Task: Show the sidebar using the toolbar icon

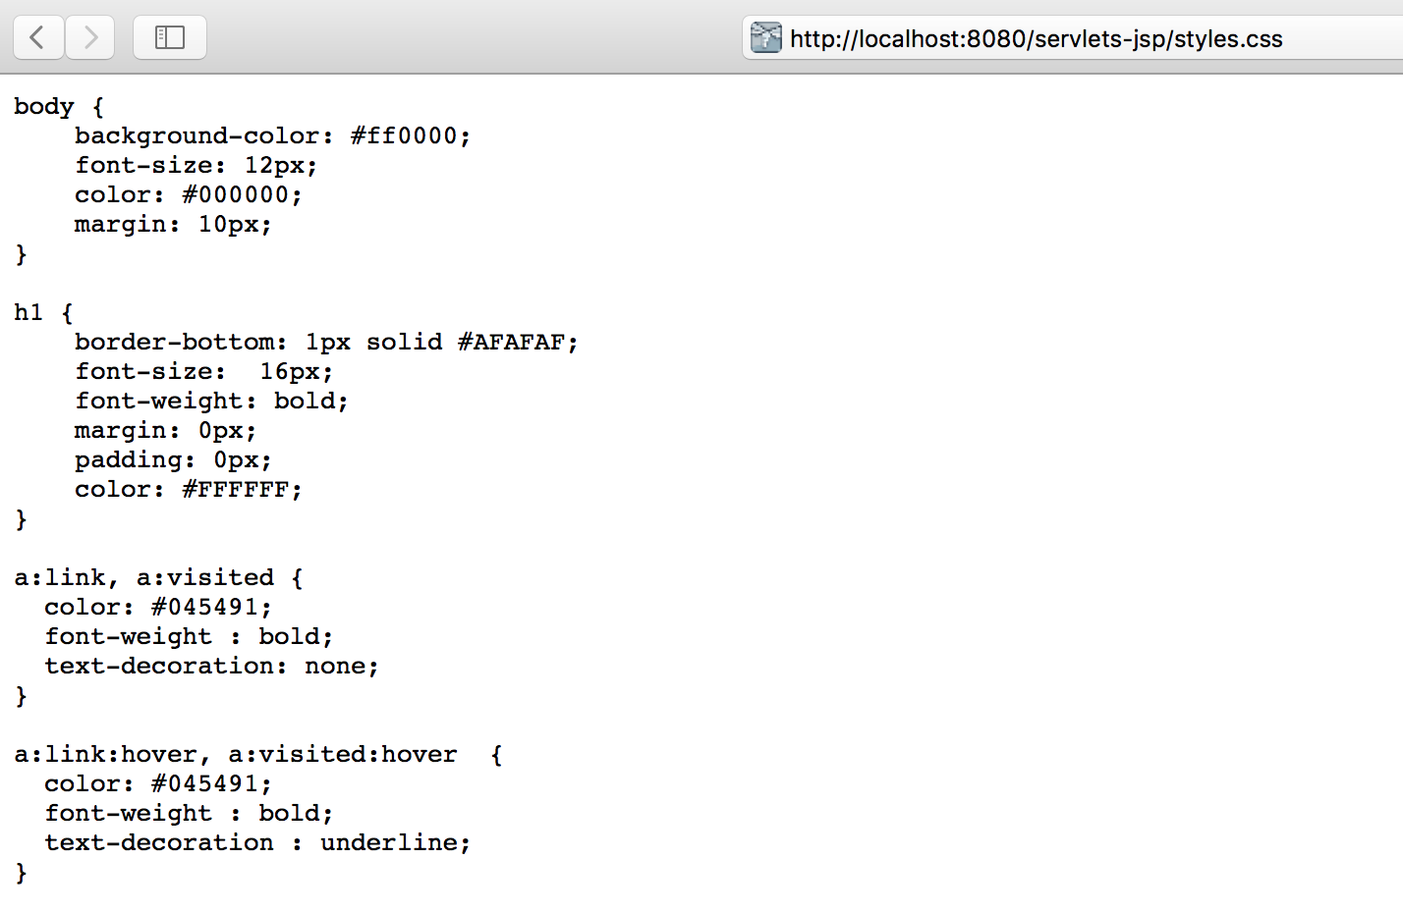Action: 170,37
